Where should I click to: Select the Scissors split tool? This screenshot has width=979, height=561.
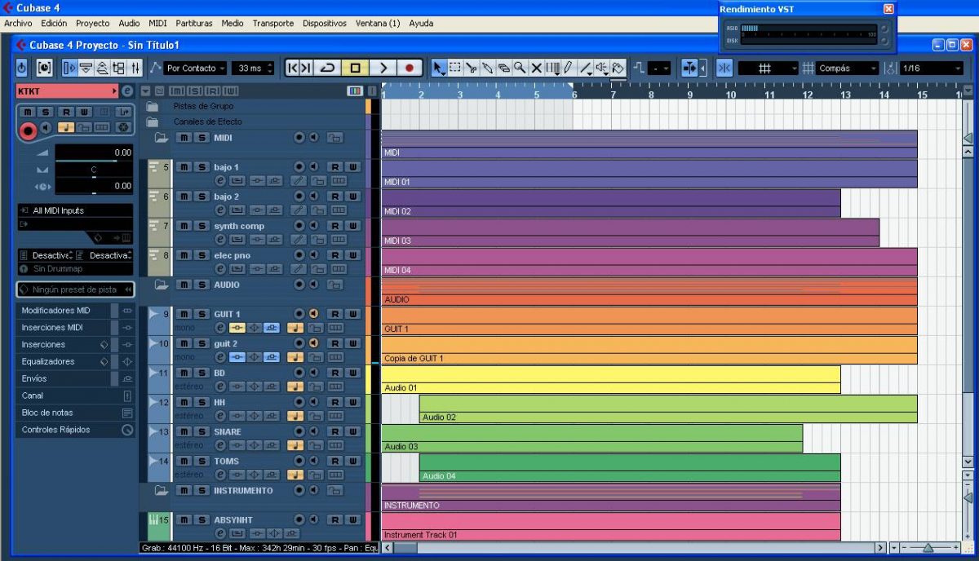click(472, 68)
